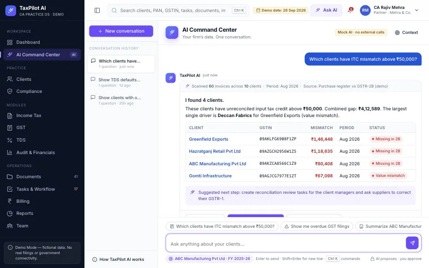
Task: Go to Compliance in the sidebar
Action: pos(42,91)
